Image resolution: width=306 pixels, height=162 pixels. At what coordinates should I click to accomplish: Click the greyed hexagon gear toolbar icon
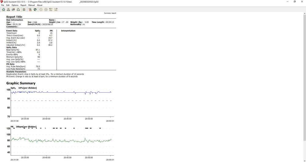(x=46, y=9)
